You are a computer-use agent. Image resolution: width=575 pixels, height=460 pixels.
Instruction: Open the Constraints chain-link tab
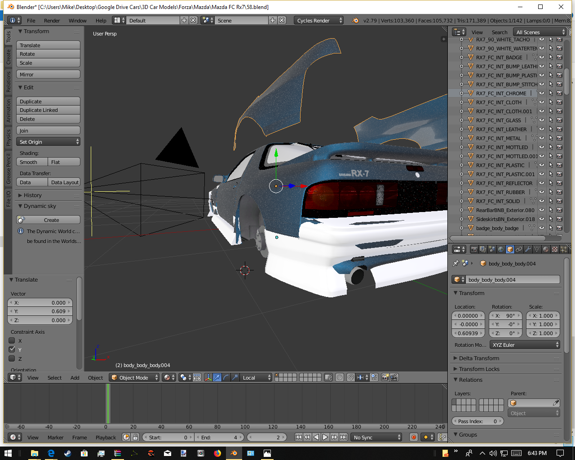click(519, 249)
